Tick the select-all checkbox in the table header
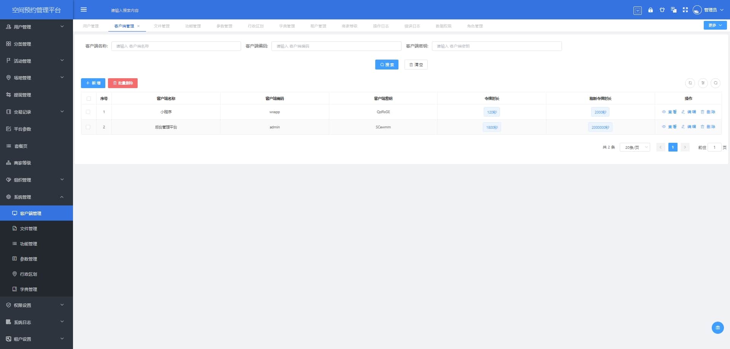 pos(89,98)
